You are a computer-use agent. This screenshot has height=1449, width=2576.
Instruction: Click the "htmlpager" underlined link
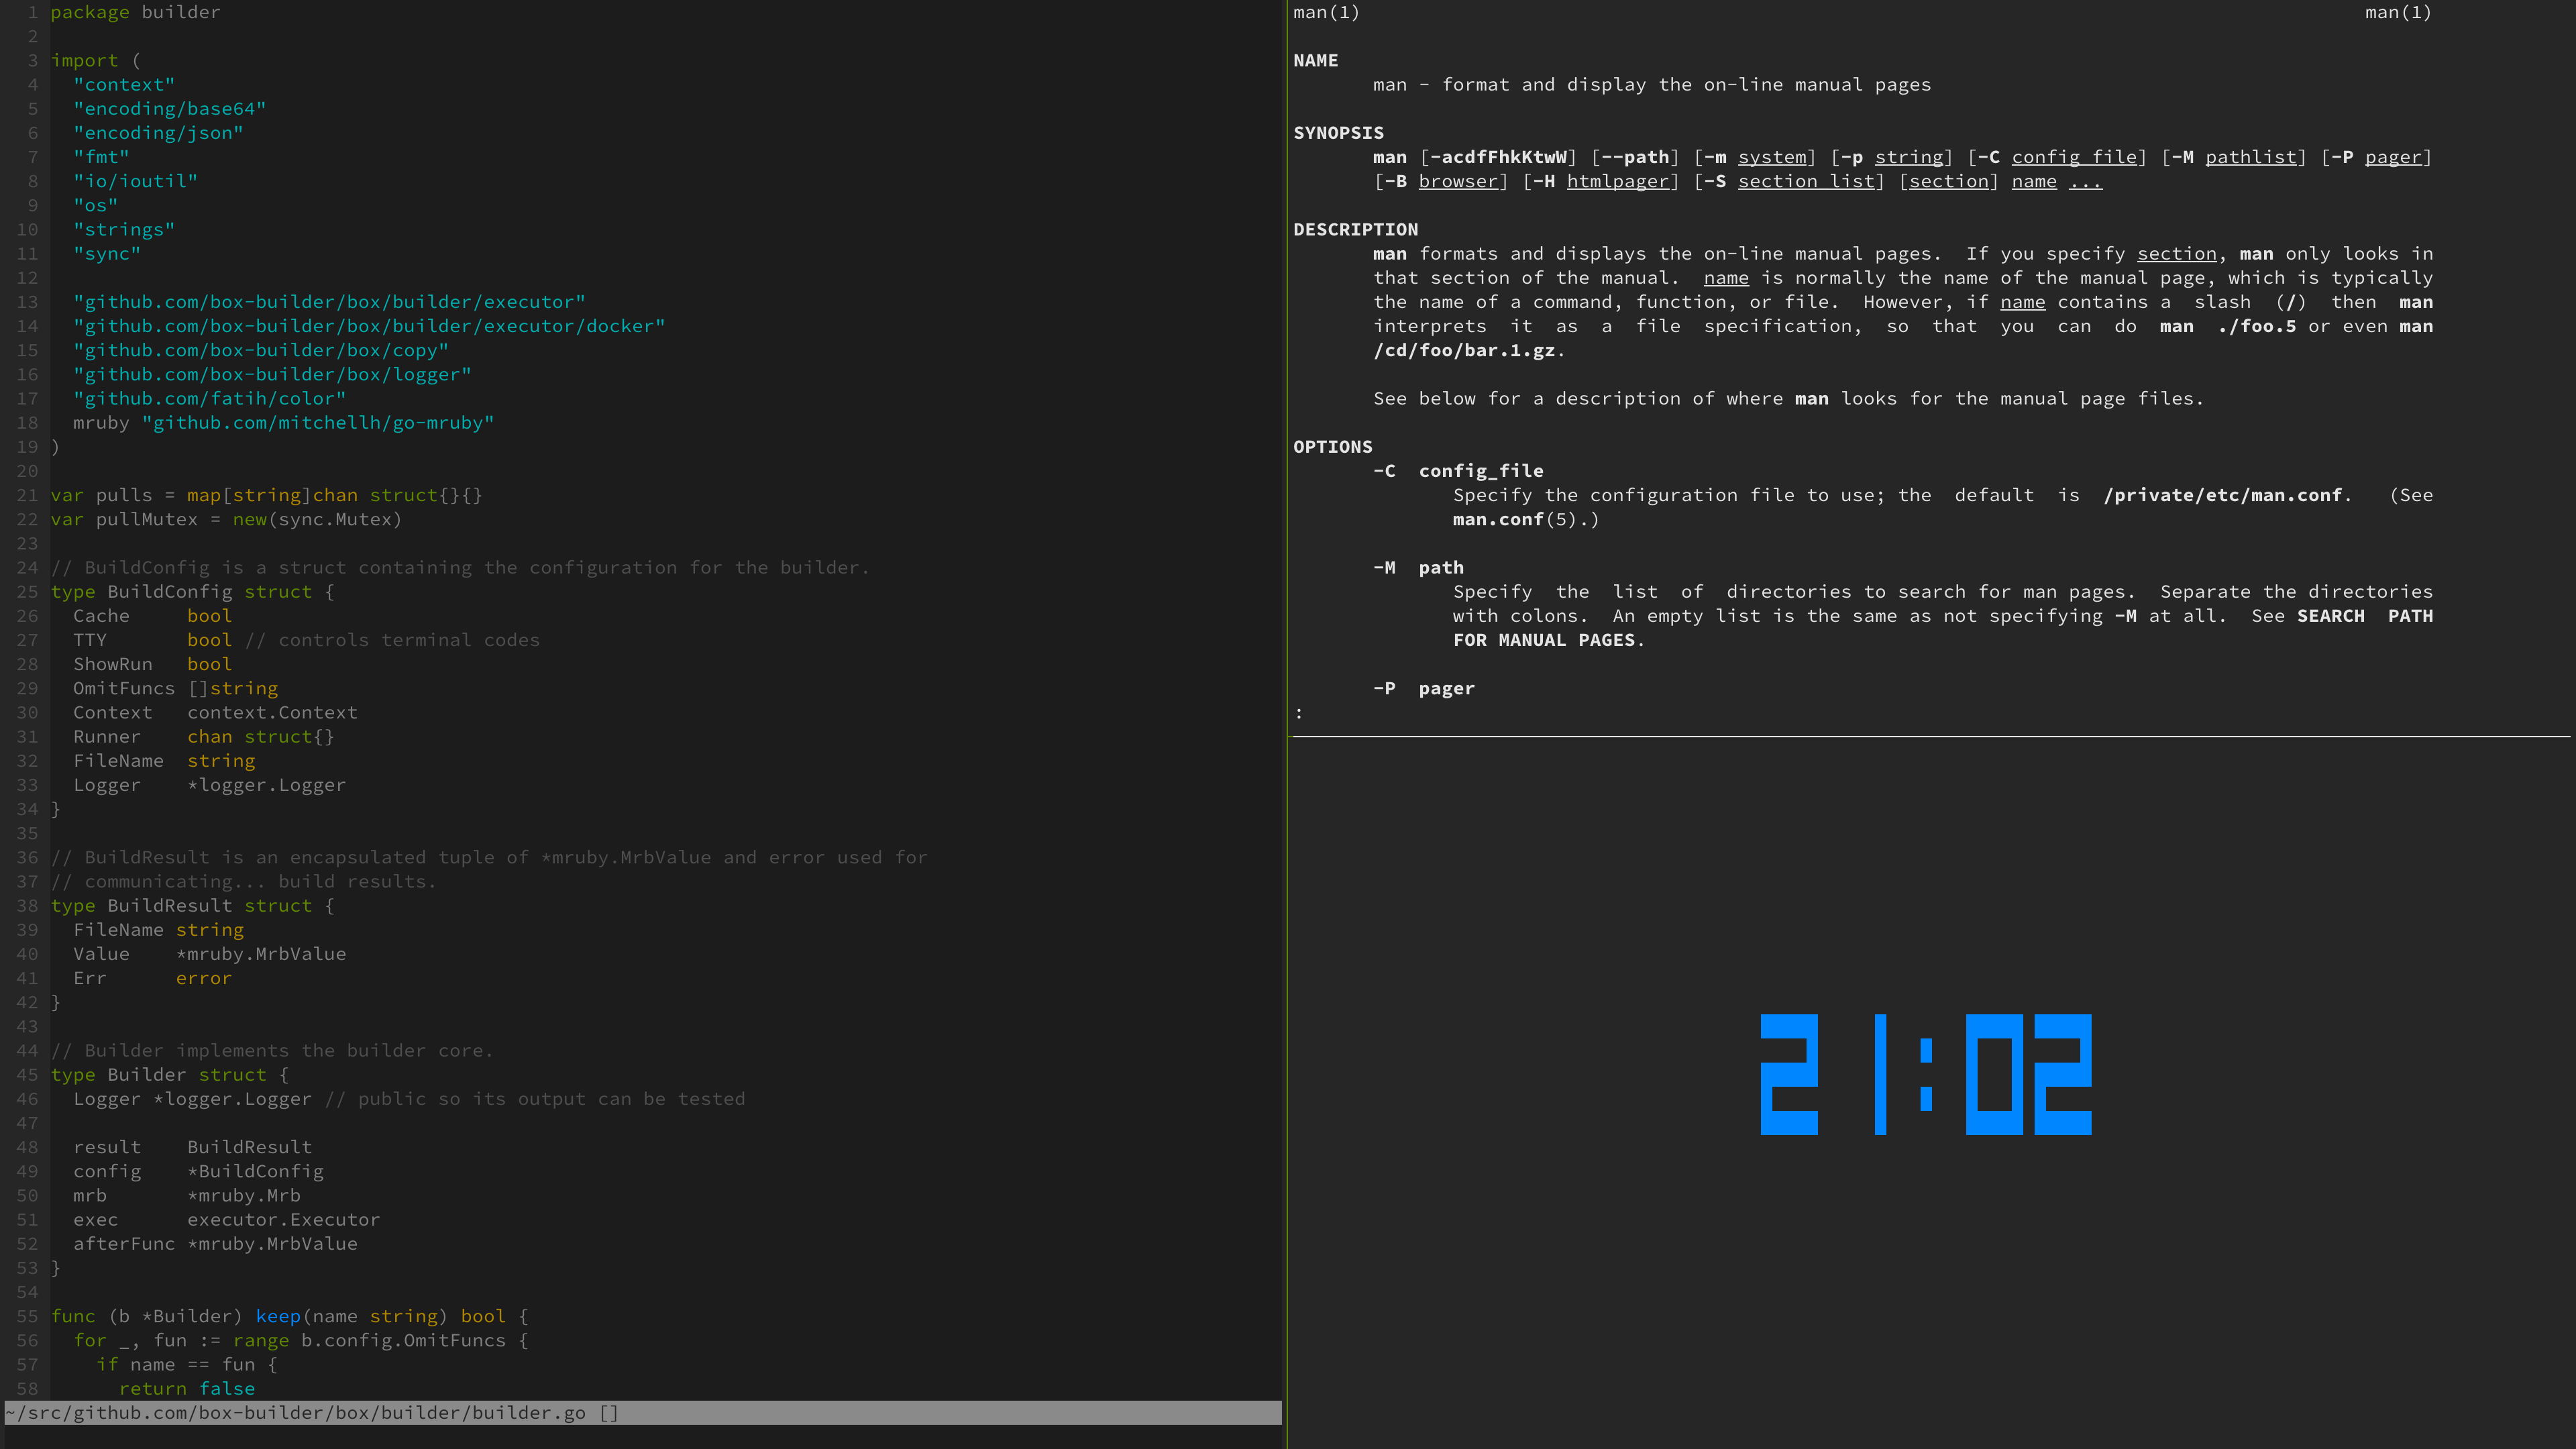1621,181
